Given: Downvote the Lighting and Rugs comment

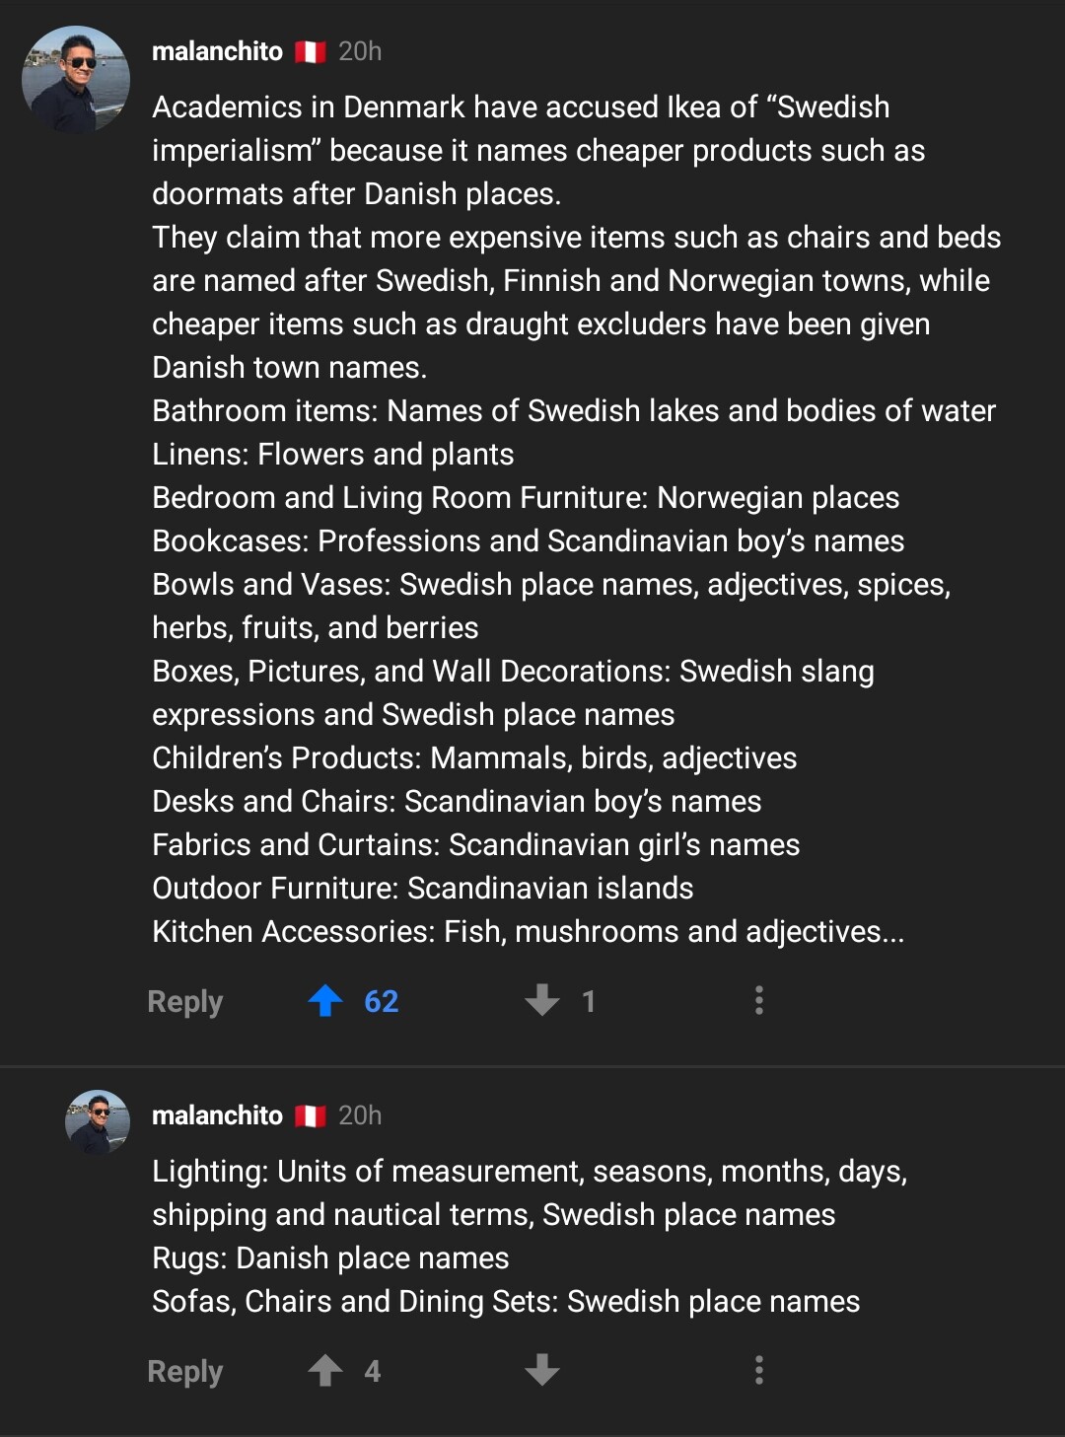Looking at the screenshot, I should (x=541, y=1371).
